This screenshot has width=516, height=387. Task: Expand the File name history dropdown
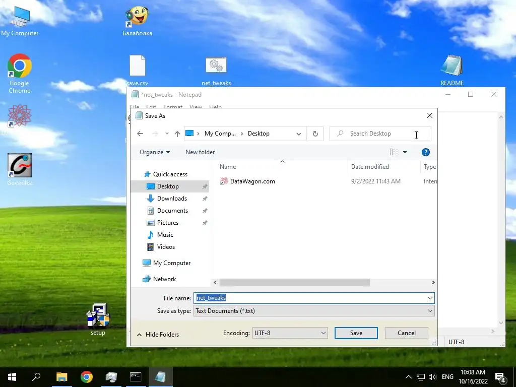click(x=430, y=298)
